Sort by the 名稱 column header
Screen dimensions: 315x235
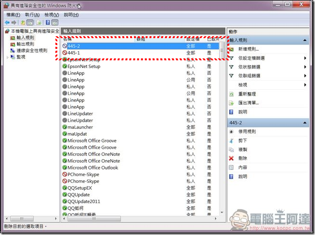pos(98,39)
